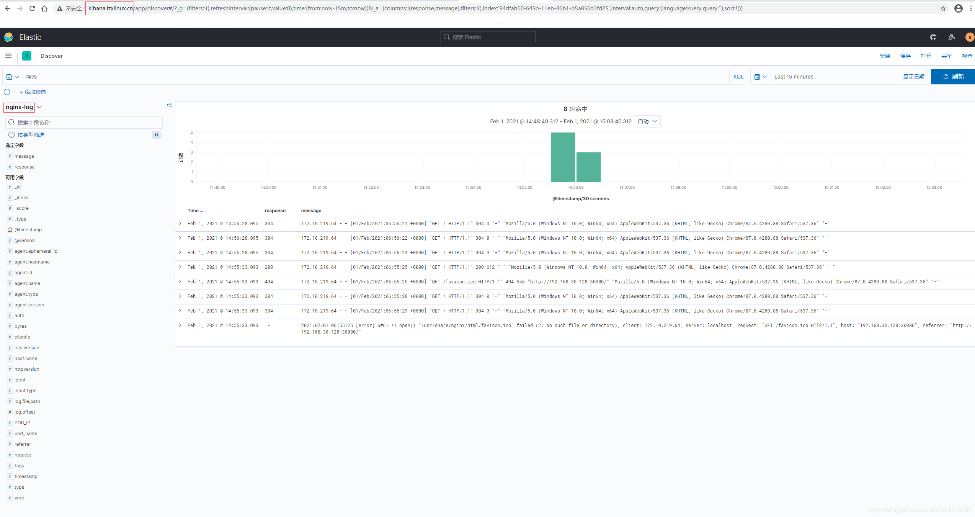The image size is (975, 517).
Task: Collapse the field sidebar panel
Action: (169, 105)
